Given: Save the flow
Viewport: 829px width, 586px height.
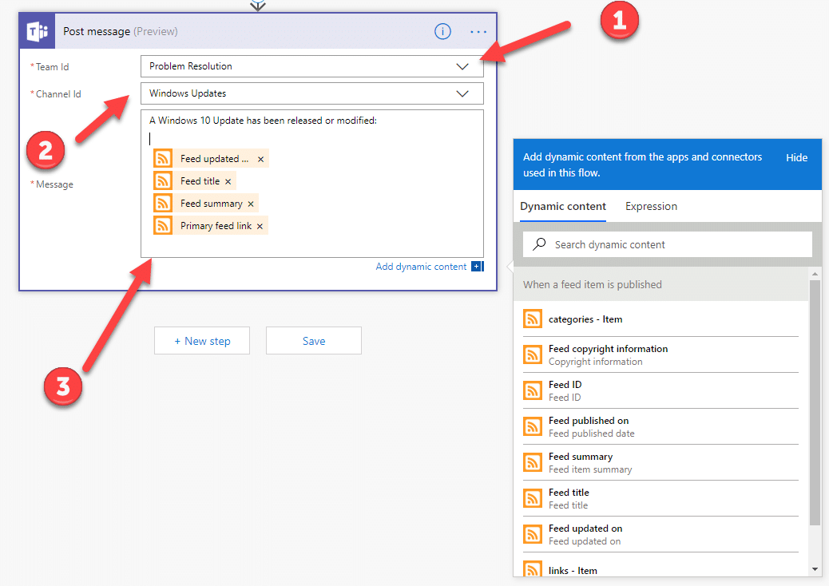Looking at the screenshot, I should (x=314, y=341).
